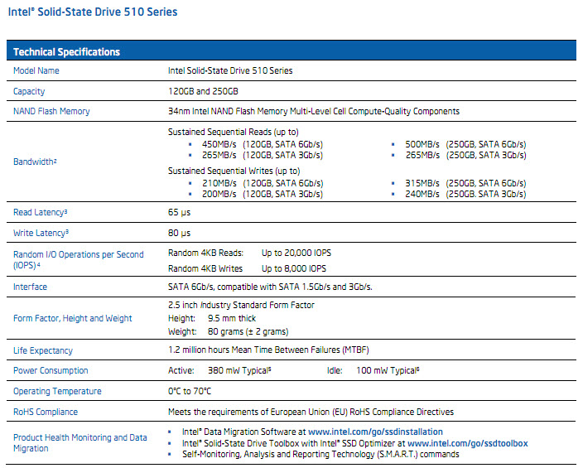
Task: Select the 'RoHS Compliance' label
Action: pyautogui.click(x=46, y=413)
